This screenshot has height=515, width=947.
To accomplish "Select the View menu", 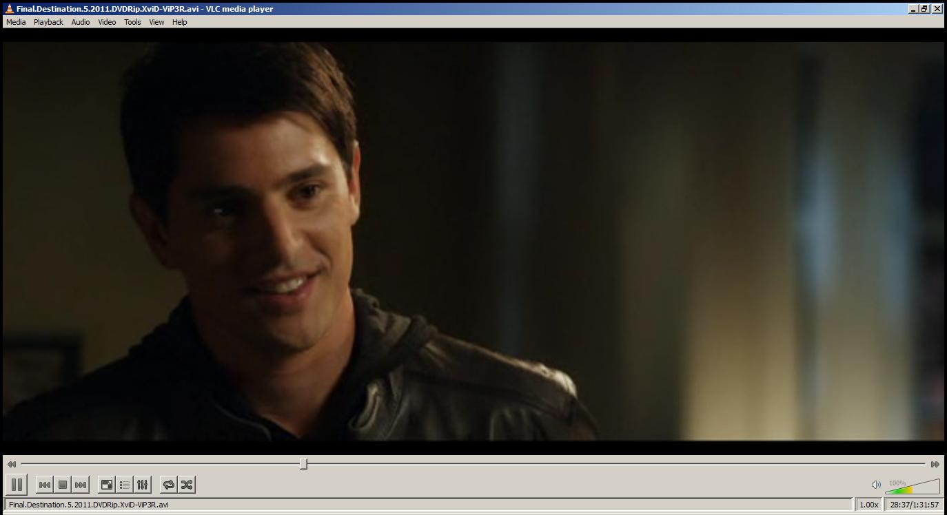I will [x=156, y=22].
